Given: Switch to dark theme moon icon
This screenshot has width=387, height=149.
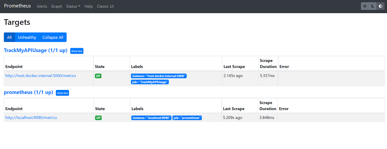Looking at the screenshot, I should click(x=372, y=6).
